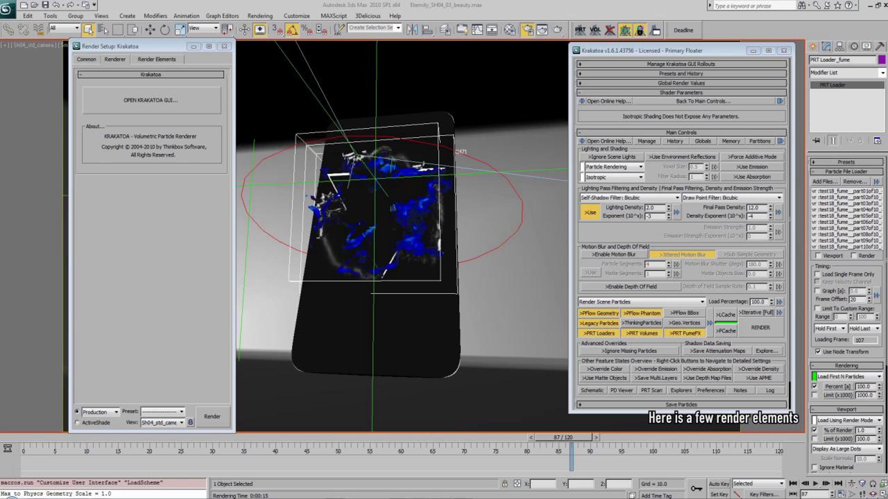Click the Render Production teapot icon

[x=558, y=30]
